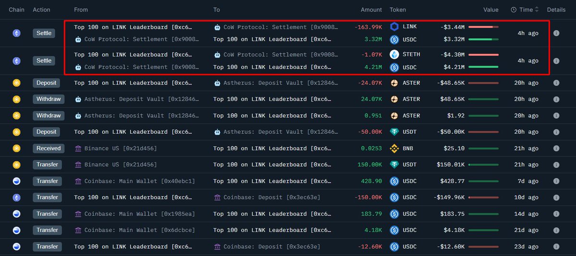The width and height of the screenshot is (576, 256).
Task: Click Base chain icon in 4.18K USDC row
Action: point(16,230)
